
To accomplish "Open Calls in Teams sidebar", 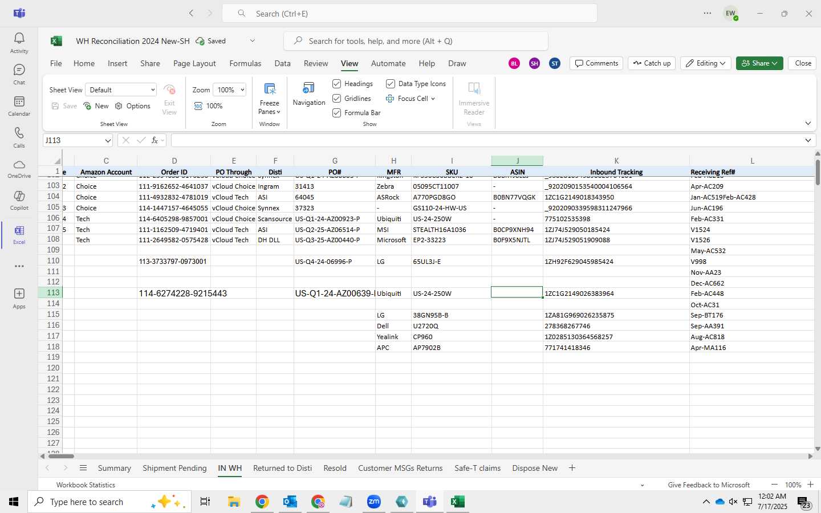I will (x=19, y=137).
